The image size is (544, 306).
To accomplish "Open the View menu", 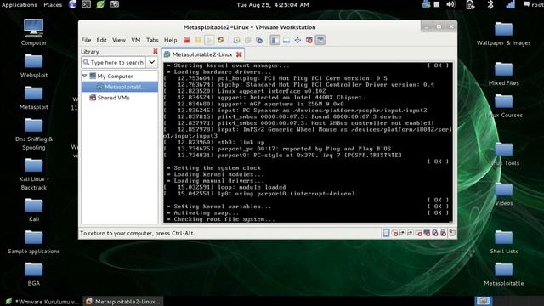I will (119, 40).
